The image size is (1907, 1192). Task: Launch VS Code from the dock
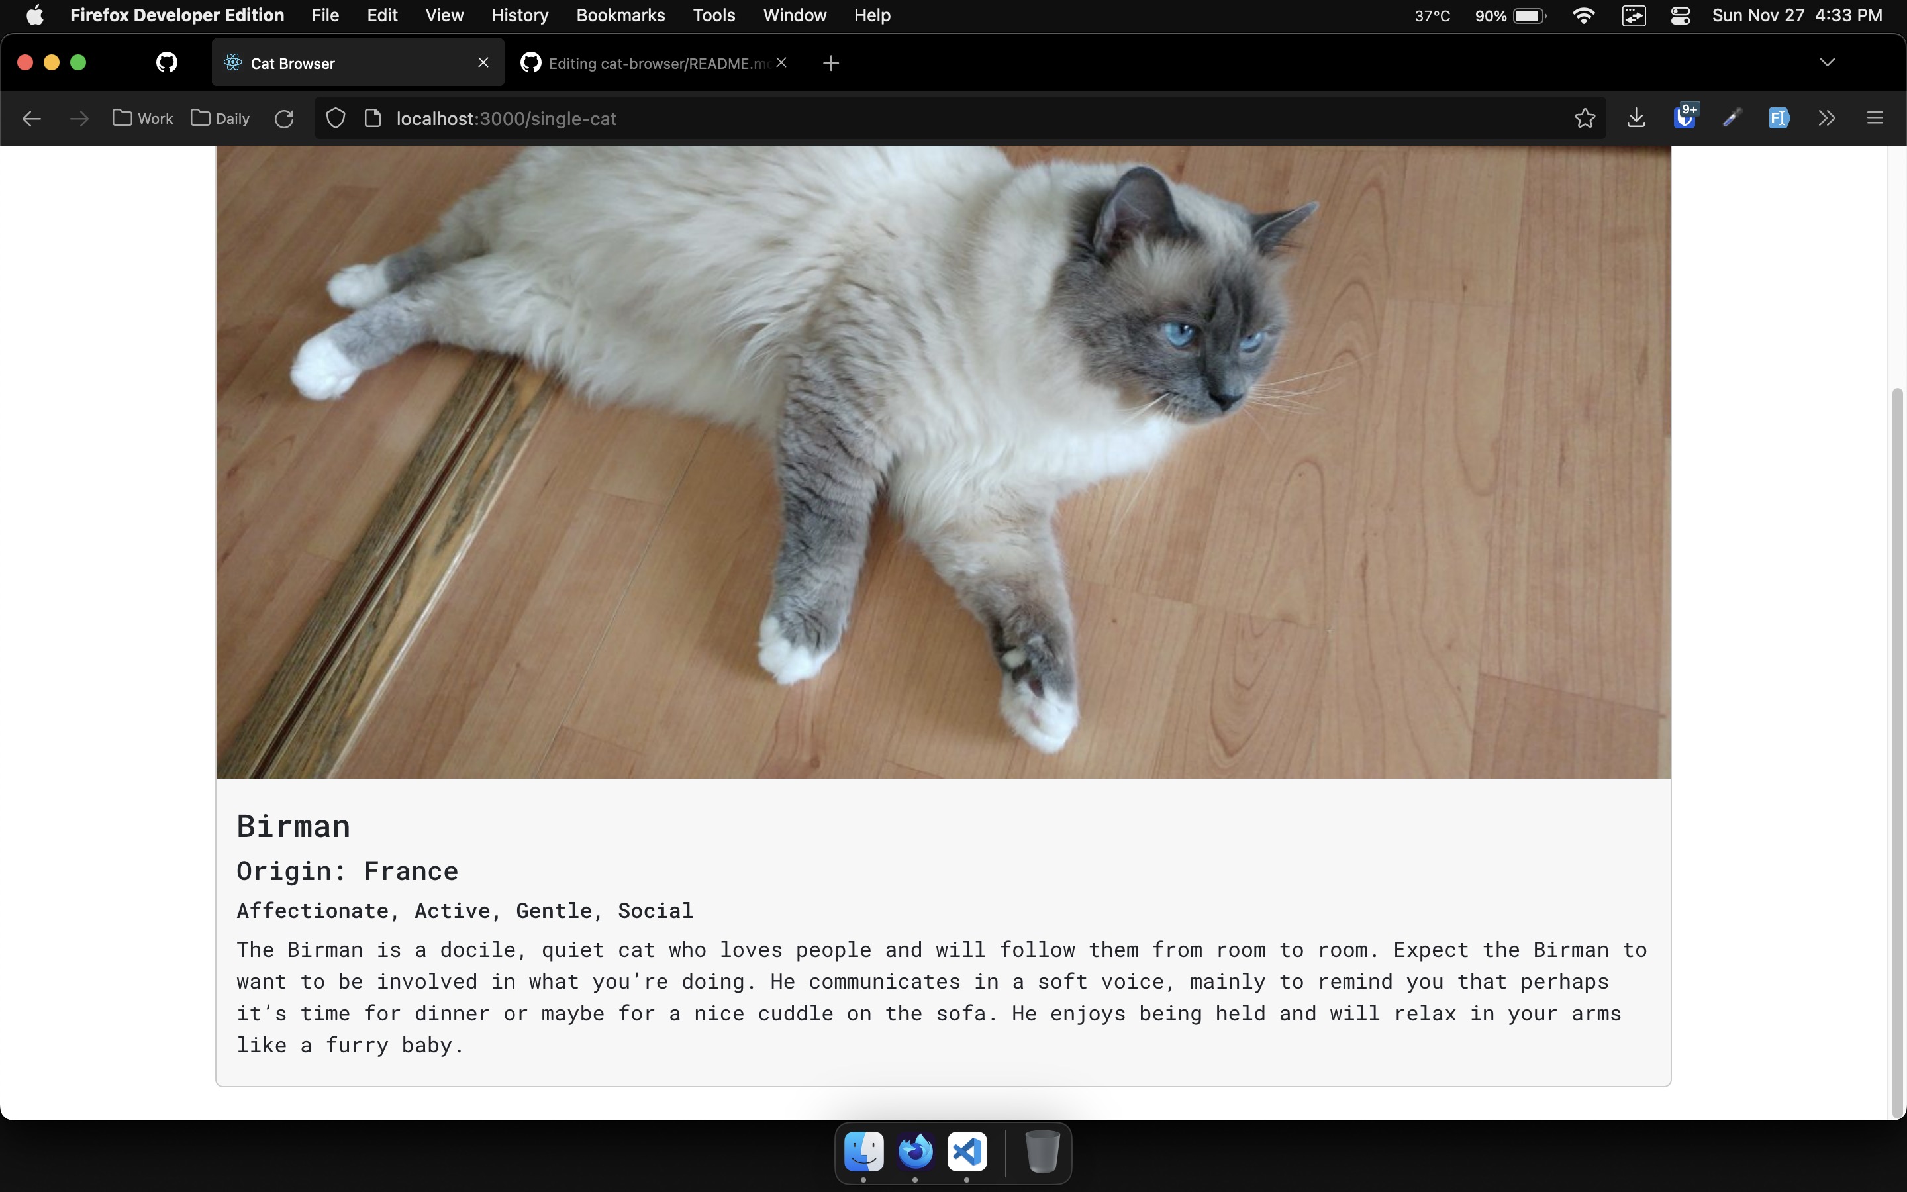966,1152
